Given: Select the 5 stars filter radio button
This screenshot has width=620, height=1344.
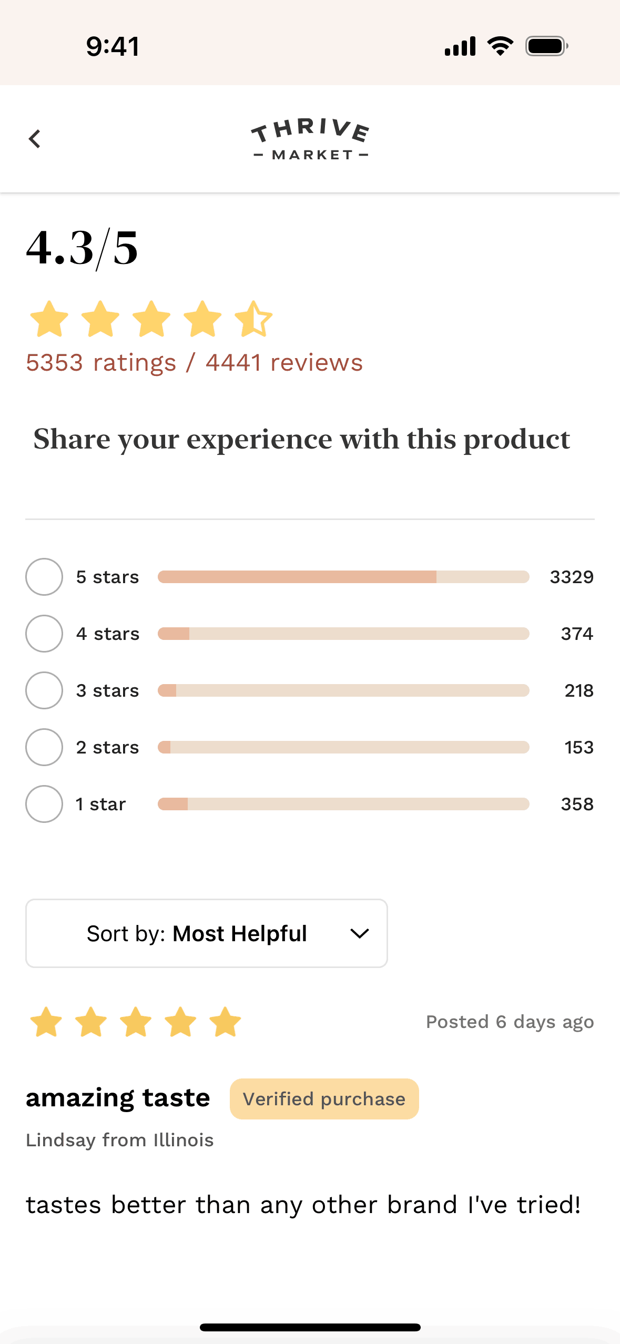Looking at the screenshot, I should click(44, 577).
